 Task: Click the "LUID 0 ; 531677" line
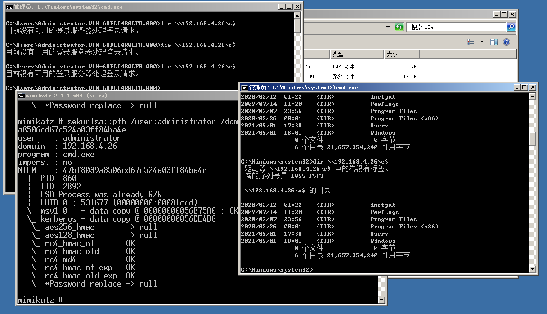tap(119, 203)
